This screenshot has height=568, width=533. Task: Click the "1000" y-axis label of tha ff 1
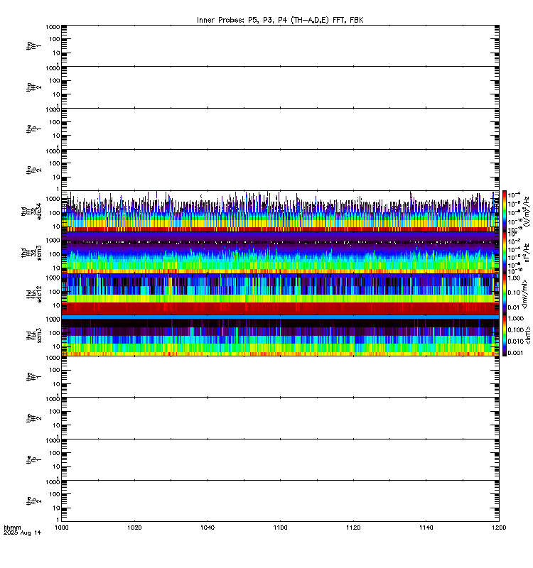53,27
